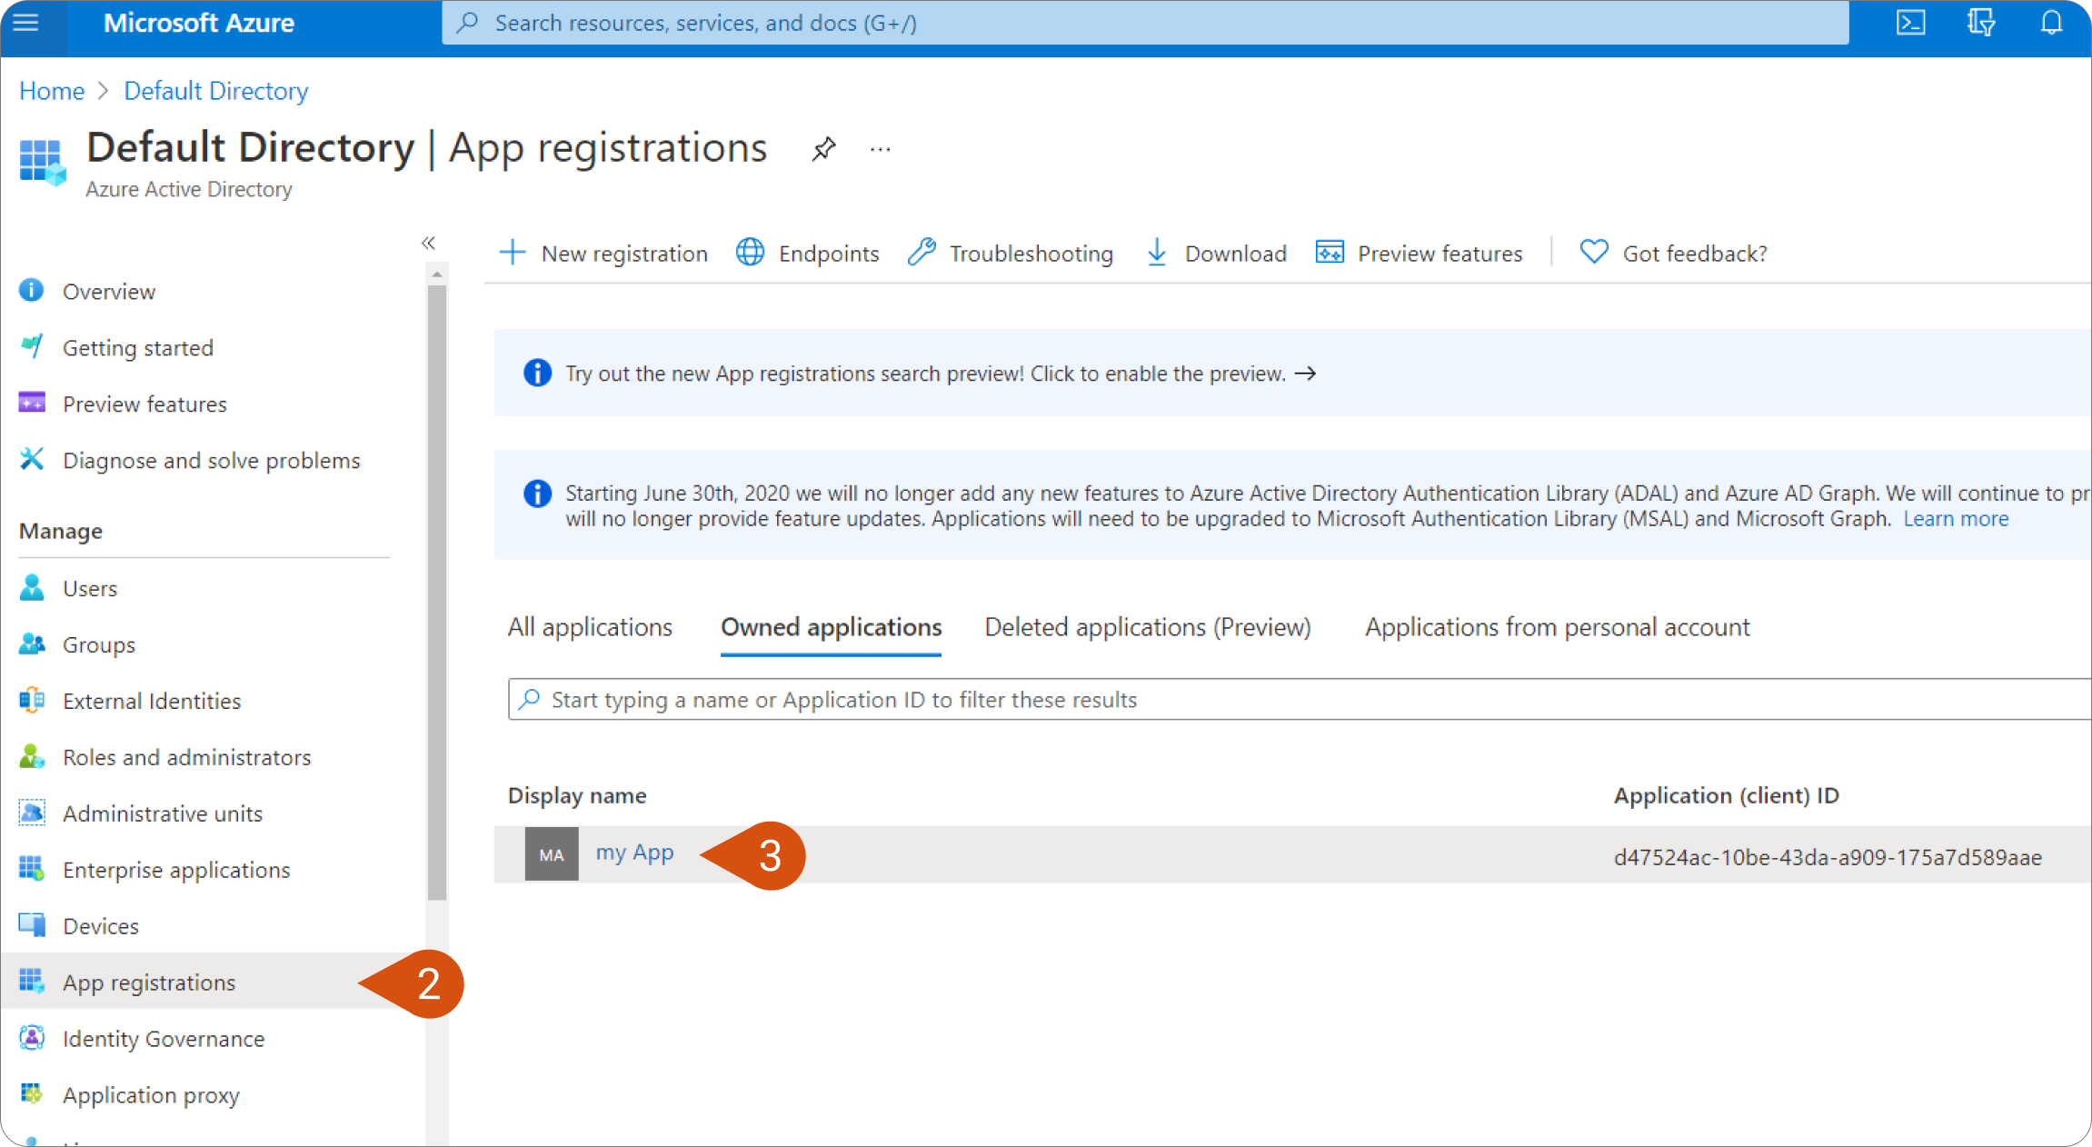The width and height of the screenshot is (2092, 1147).
Task: Open the Directory and subscription filter
Action: (1981, 22)
